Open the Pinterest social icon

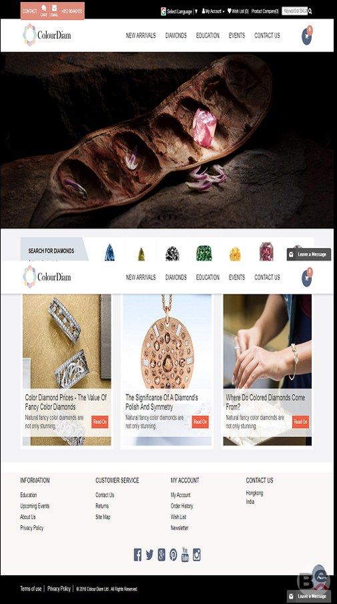point(174,555)
